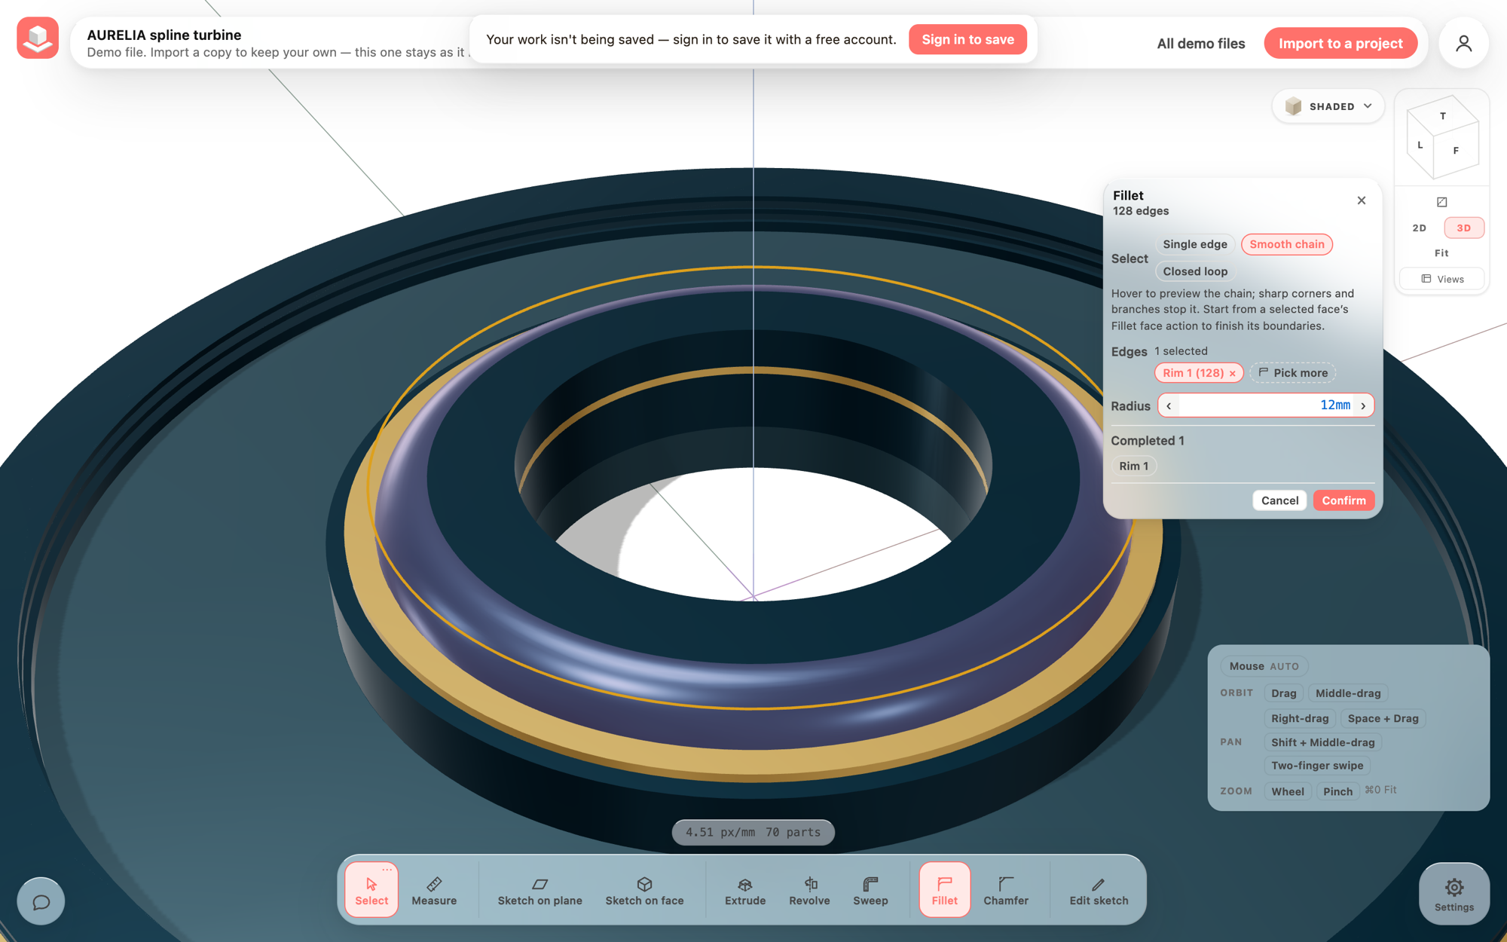Click Sign in to save button

coord(967,39)
